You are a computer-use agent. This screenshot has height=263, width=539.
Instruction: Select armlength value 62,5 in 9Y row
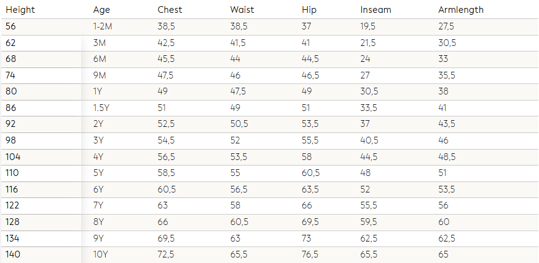[x=447, y=238]
